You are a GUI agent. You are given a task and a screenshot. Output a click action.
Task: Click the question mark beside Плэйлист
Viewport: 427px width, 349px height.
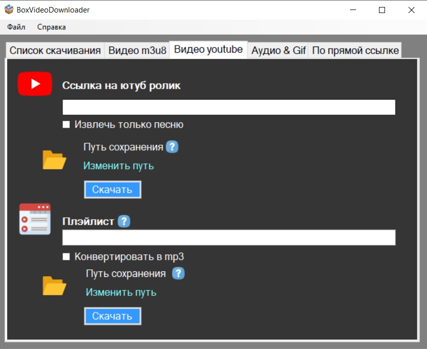click(123, 221)
